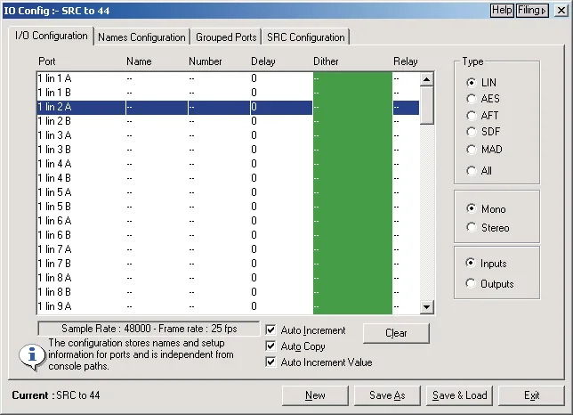Click the blue info speech-bubble icon
This screenshot has height=415, width=573.
[32, 357]
